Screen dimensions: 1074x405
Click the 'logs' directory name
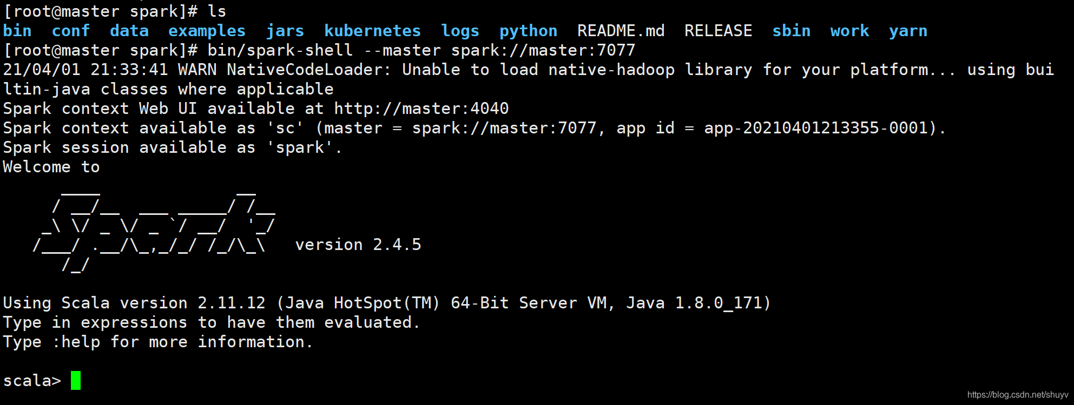tap(460, 31)
